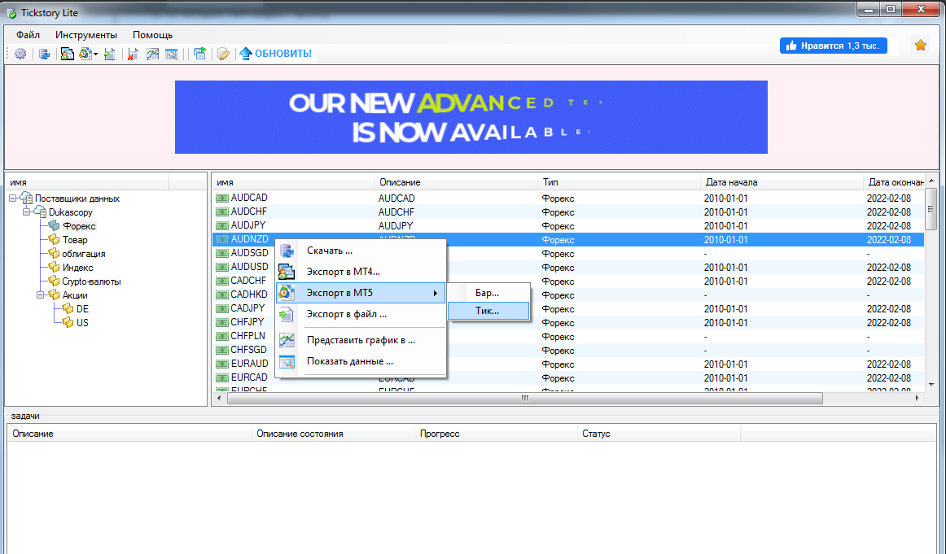946x554 pixels.
Task: Click the show data table toolbar icon
Action: 171,54
